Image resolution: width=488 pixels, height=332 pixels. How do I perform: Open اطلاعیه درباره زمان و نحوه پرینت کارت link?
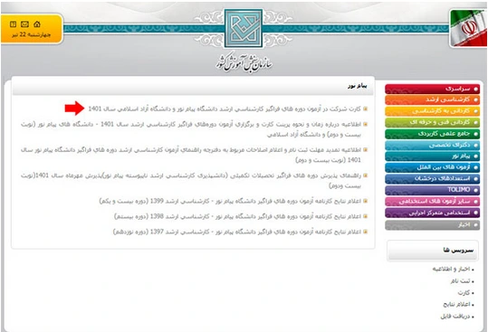pos(191,129)
